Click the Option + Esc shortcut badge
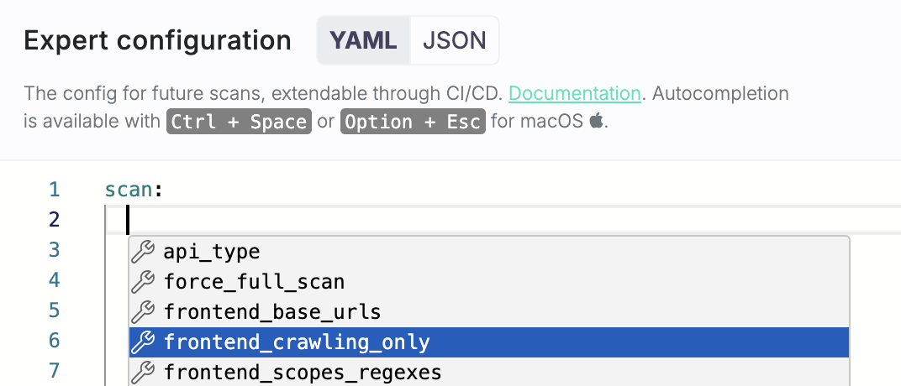 (x=413, y=122)
